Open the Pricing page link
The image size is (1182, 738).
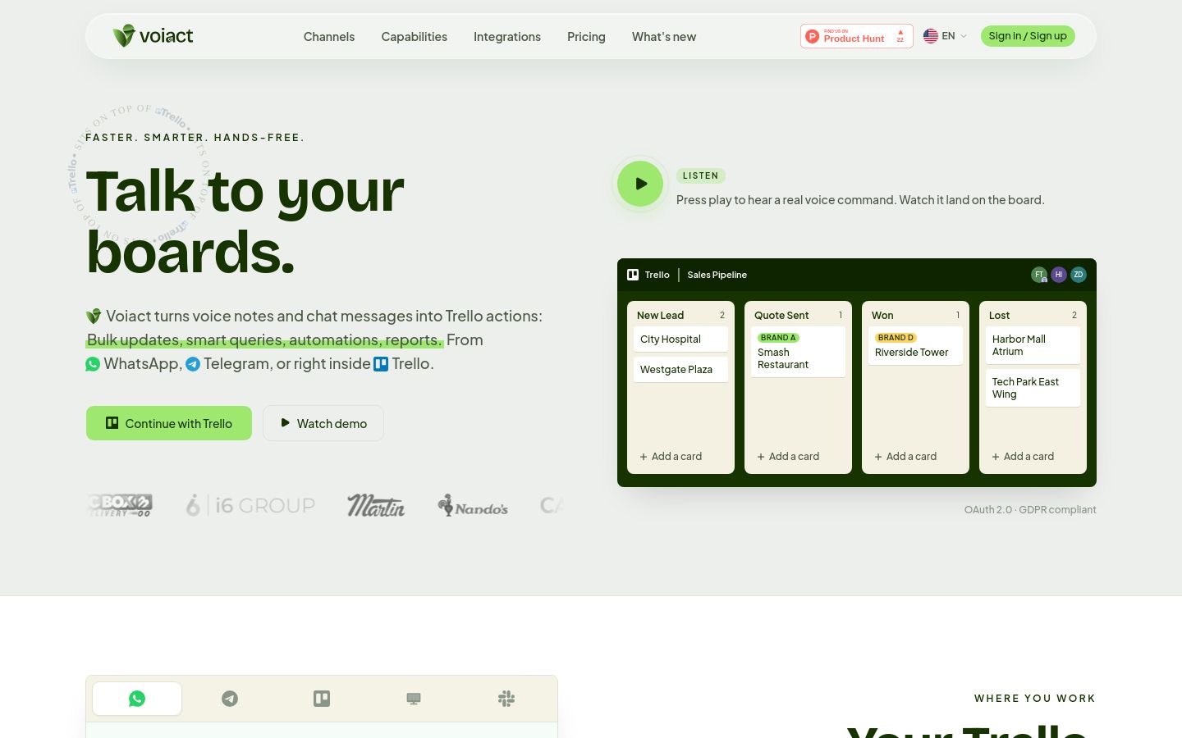[586, 37]
